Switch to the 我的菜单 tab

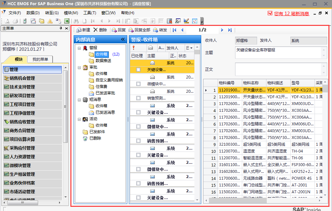click(x=40, y=59)
